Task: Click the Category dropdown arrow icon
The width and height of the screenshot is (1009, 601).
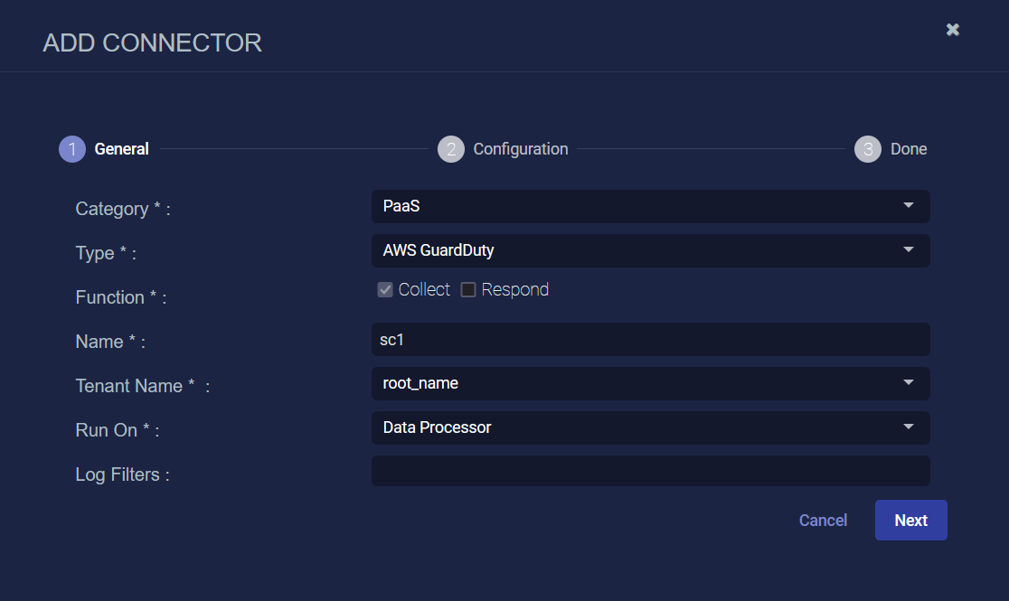Action: tap(909, 205)
